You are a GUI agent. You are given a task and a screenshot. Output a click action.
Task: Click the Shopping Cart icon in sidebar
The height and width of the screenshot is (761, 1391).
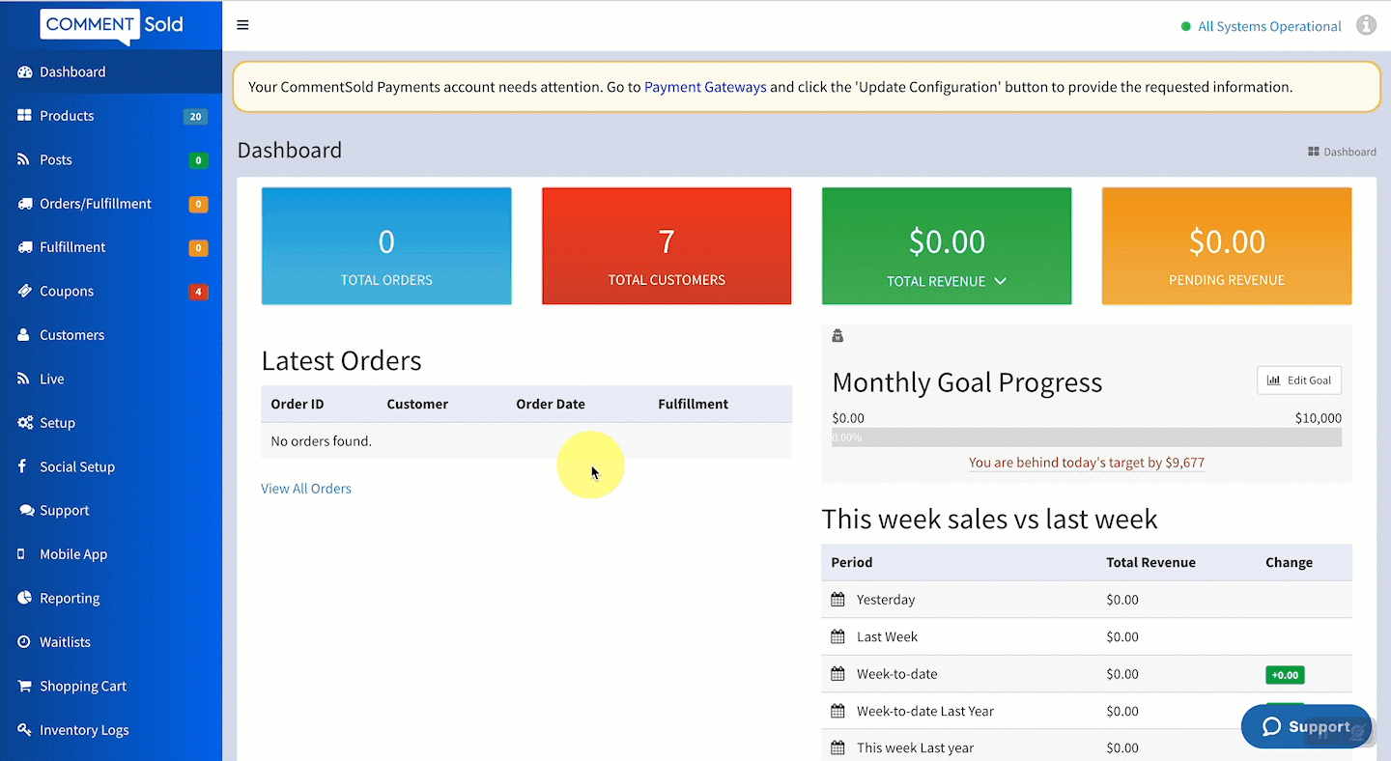[x=24, y=687]
